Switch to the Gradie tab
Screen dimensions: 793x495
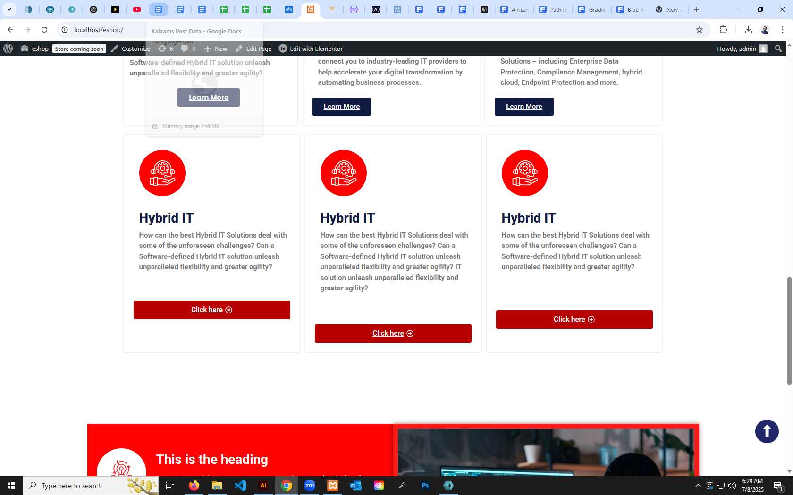tap(591, 9)
